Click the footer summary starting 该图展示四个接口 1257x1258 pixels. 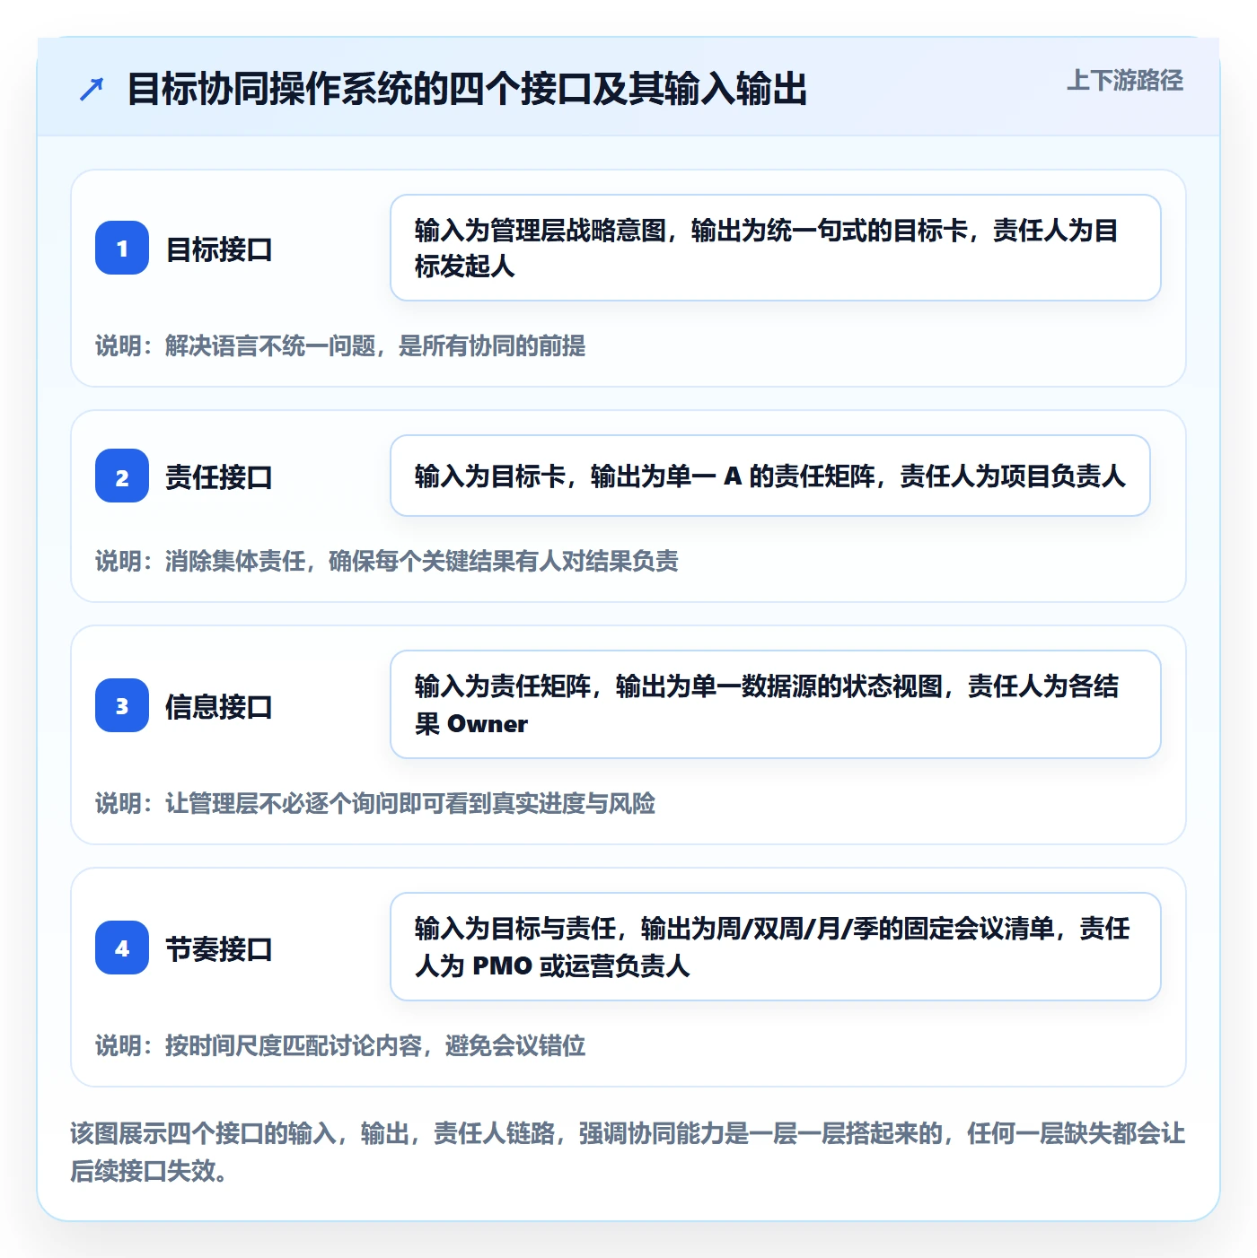[628, 1152]
